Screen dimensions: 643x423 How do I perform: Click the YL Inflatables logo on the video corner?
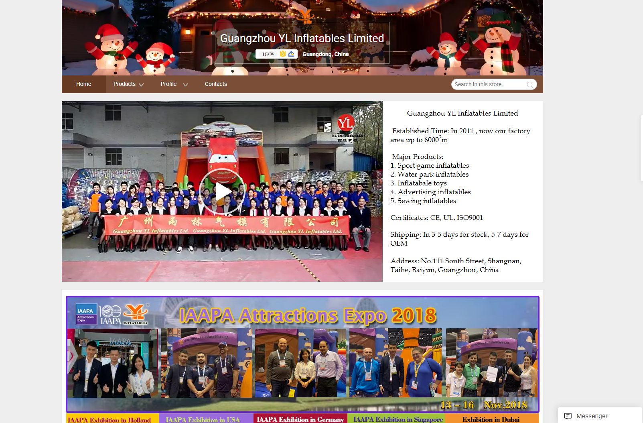pyautogui.click(x=347, y=128)
